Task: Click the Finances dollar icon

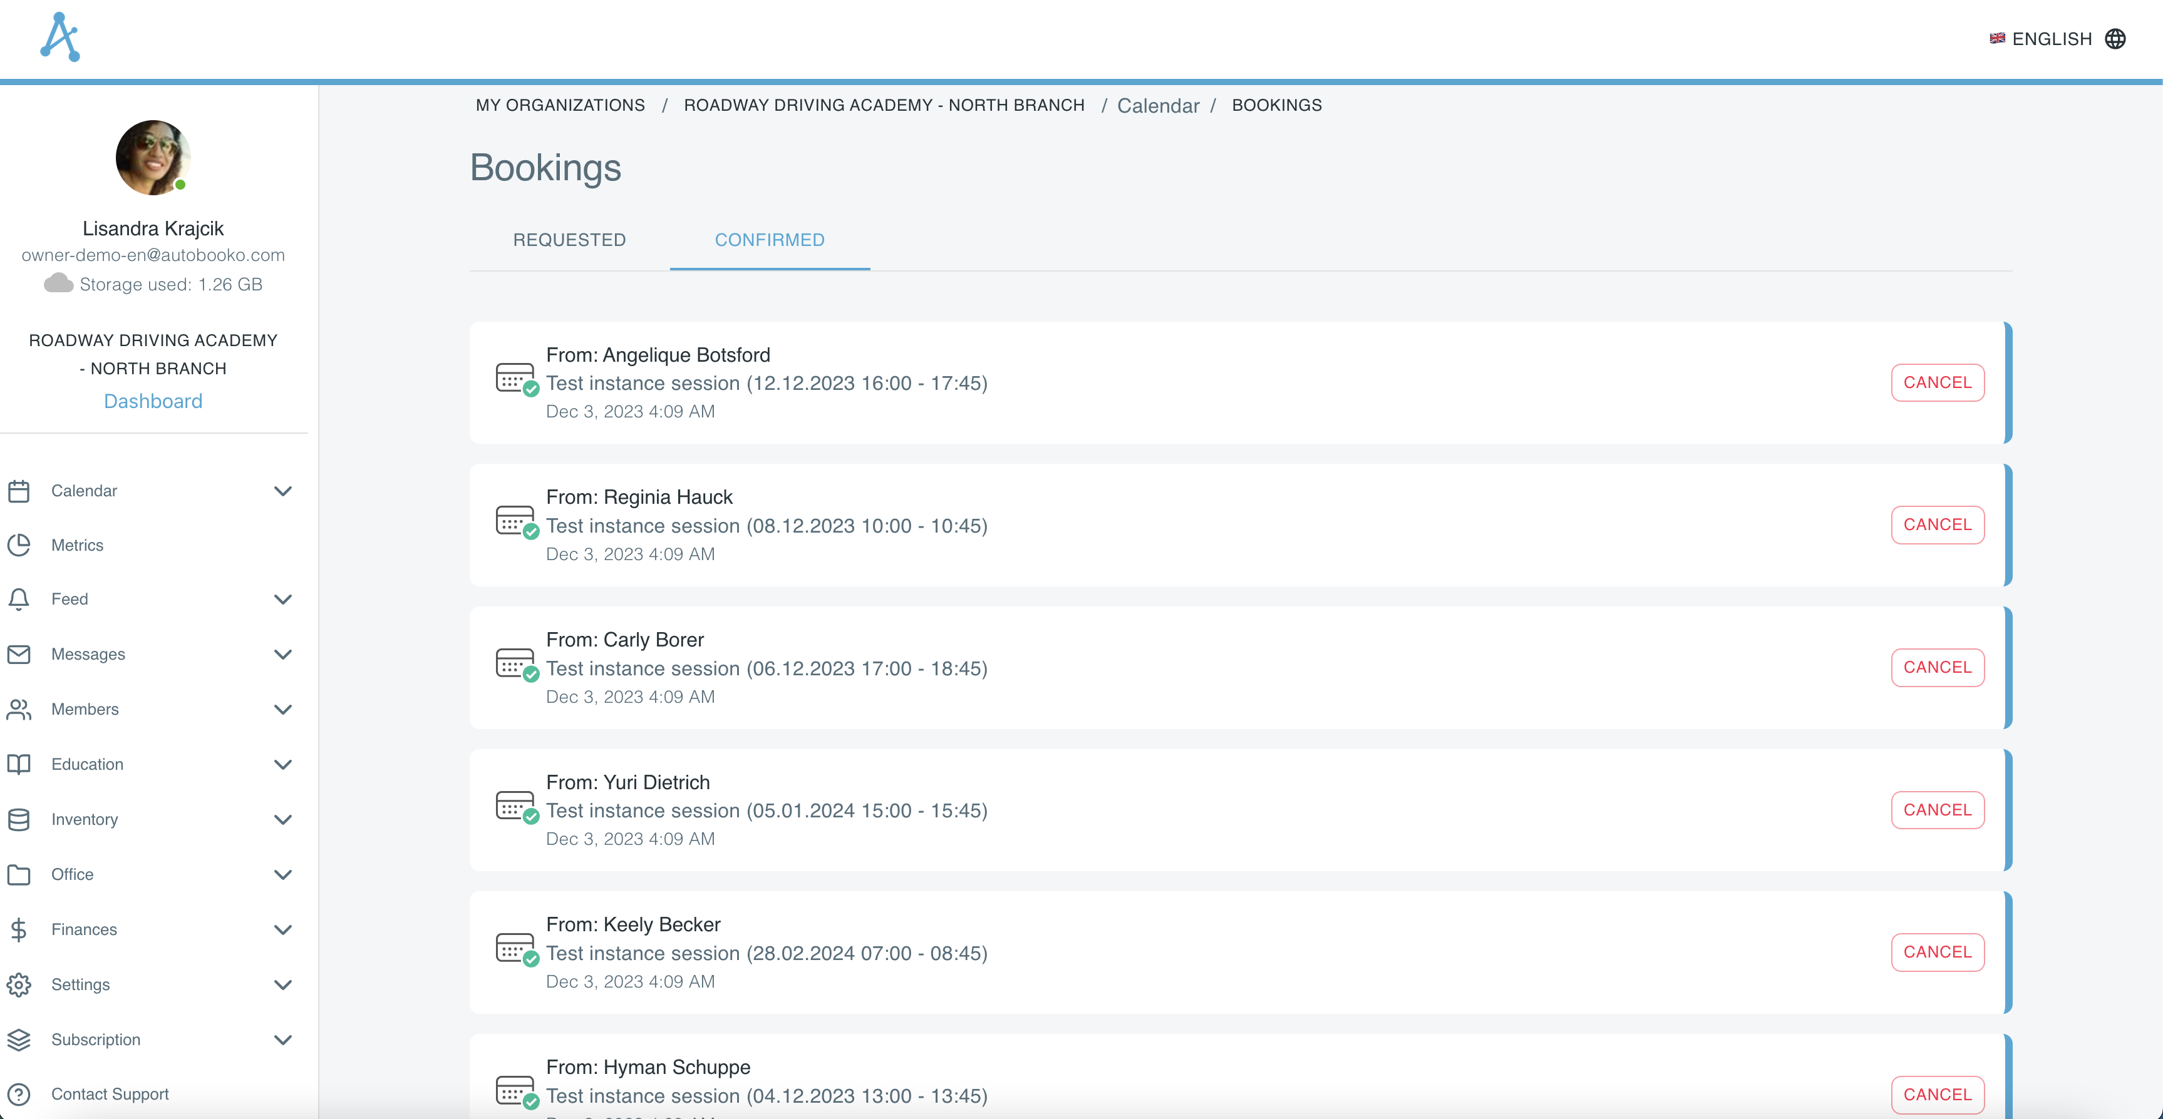Action: coord(18,929)
